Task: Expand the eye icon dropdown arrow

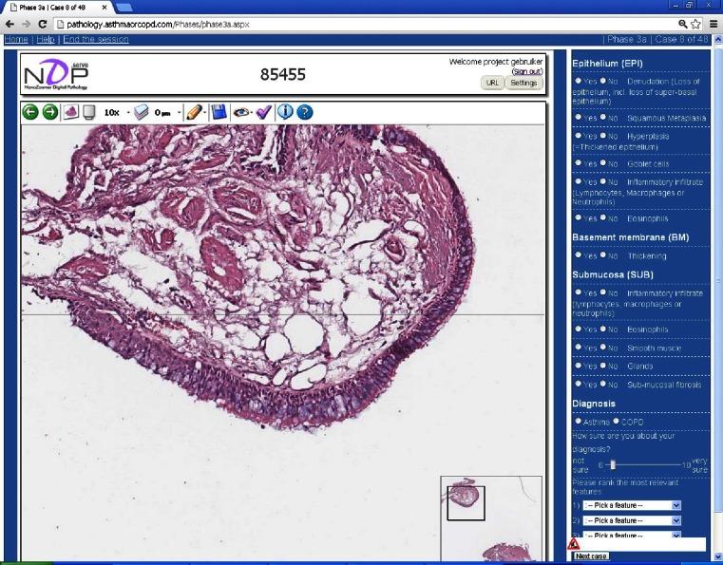Action: [252, 112]
